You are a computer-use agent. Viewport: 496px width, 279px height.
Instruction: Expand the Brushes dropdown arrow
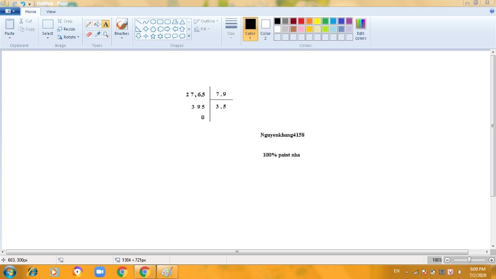tap(122, 38)
